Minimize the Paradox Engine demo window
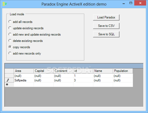Image resolution: width=148 pixels, height=113 pixels. click(124, 3)
